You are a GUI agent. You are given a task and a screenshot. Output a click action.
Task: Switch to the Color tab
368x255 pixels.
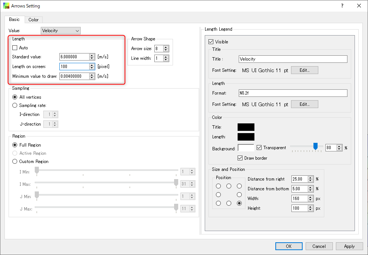(x=33, y=20)
